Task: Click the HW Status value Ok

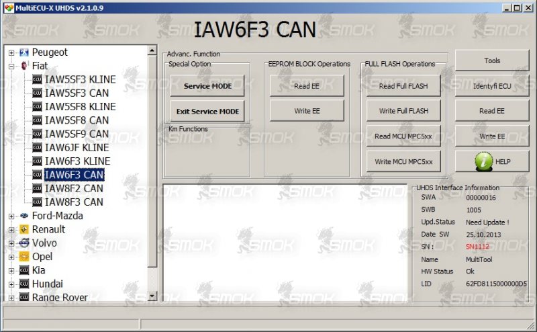Action: click(x=470, y=272)
